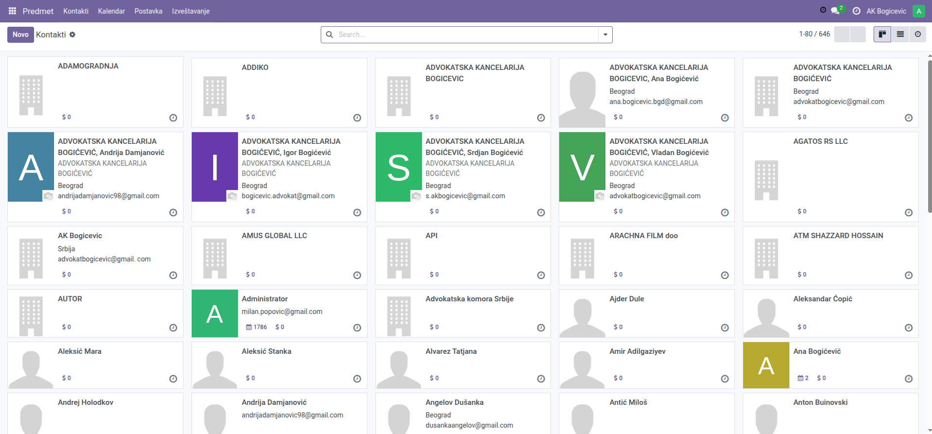Click the activity clock on ADAMOGRADNJA card

[x=173, y=118]
